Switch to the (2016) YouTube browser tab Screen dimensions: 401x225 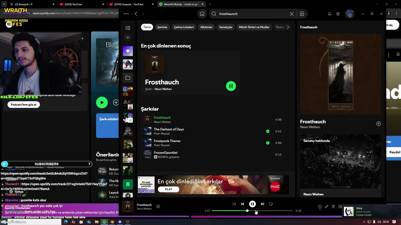coord(82,4)
